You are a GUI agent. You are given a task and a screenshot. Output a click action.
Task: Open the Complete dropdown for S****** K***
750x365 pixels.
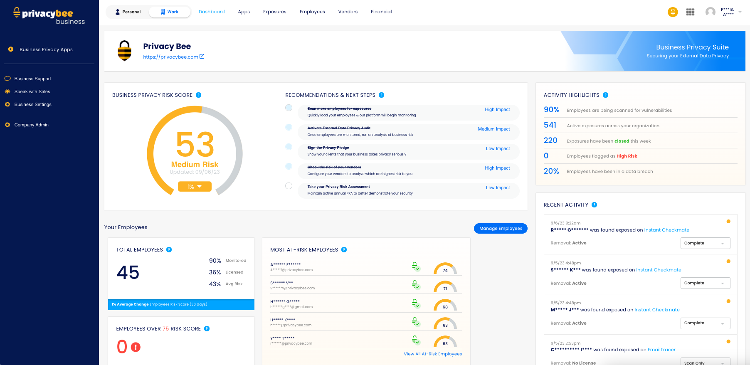tap(705, 283)
